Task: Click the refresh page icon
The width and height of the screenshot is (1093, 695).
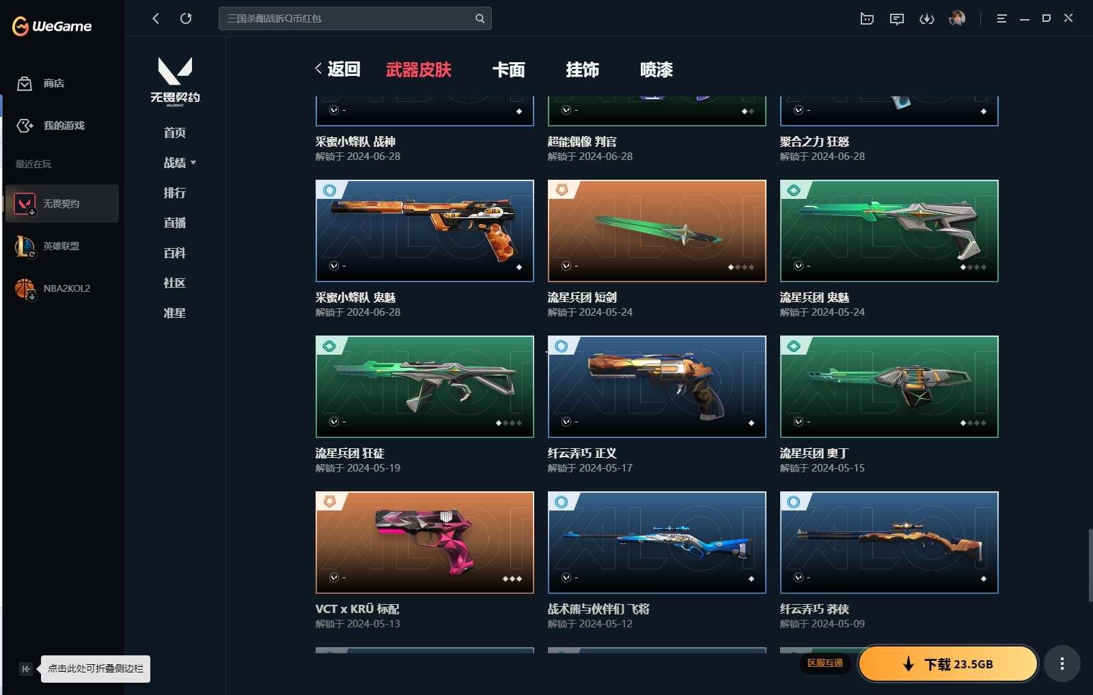Action: [186, 18]
